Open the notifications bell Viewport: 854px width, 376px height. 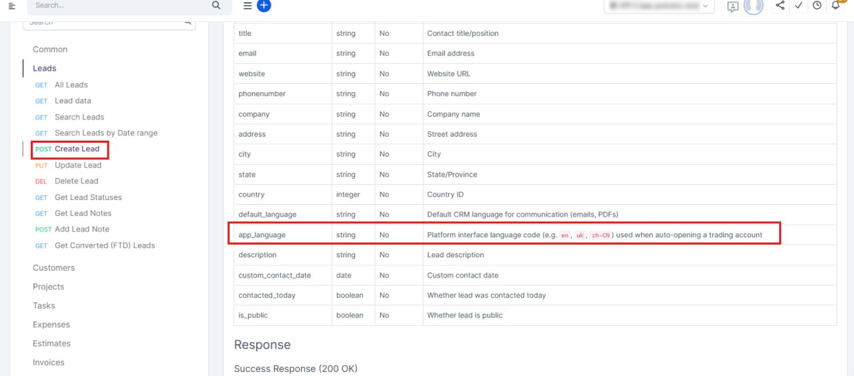pyautogui.click(x=836, y=5)
